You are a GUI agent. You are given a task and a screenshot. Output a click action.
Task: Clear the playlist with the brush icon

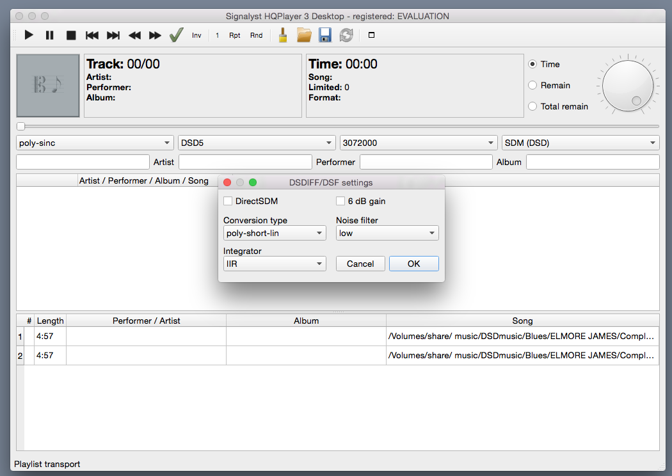coord(283,35)
